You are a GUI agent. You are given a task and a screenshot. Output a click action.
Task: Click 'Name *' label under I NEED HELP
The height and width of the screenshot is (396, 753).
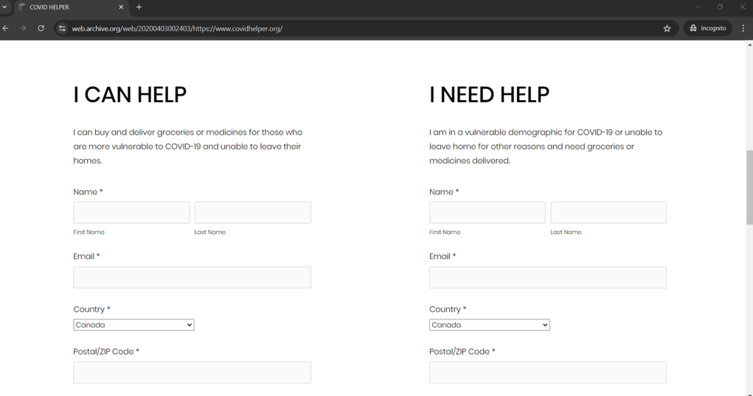[x=444, y=192]
